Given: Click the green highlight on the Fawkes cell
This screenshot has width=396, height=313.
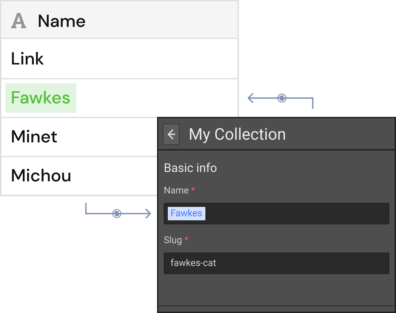Looking at the screenshot, I should pos(41,98).
